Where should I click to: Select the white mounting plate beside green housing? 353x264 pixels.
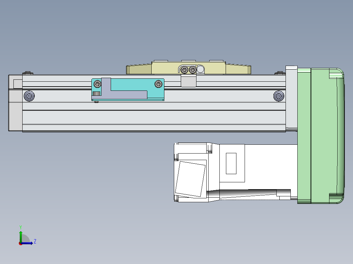[x=291, y=98]
